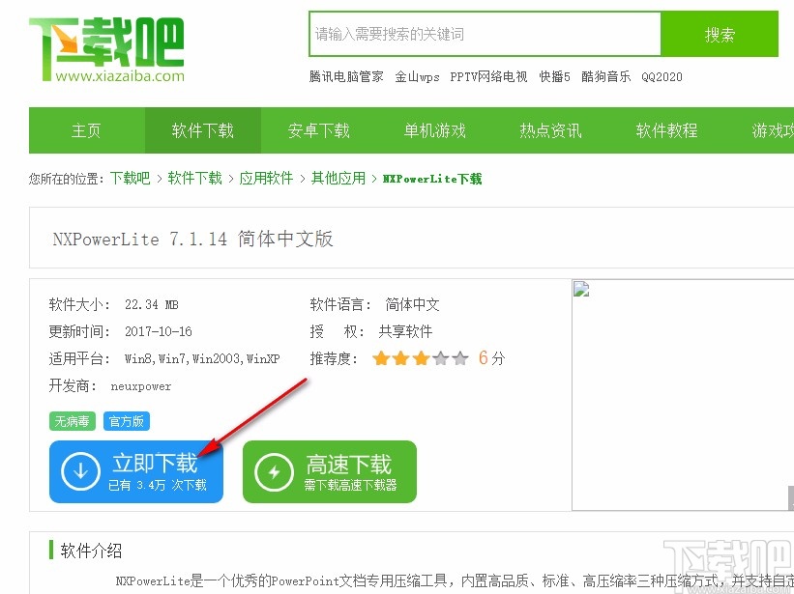794x594 pixels.
Task: Click the 软件介绍 section heading
Action: [x=91, y=551]
